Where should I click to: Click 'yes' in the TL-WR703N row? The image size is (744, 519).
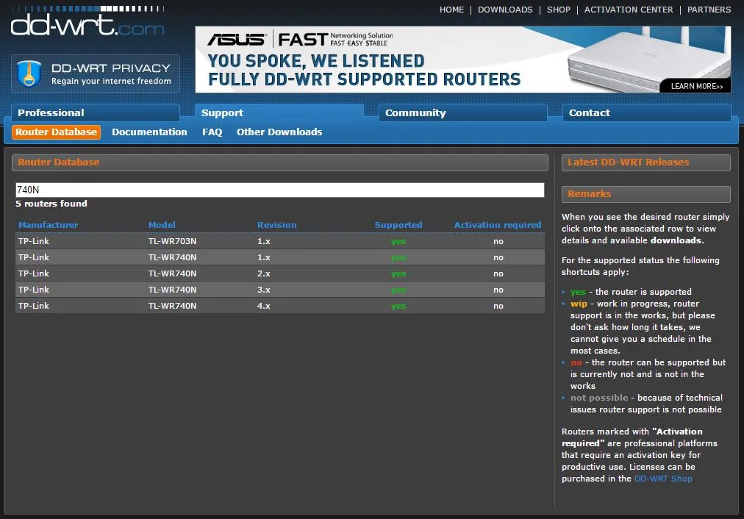pyautogui.click(x=398, y=241)
